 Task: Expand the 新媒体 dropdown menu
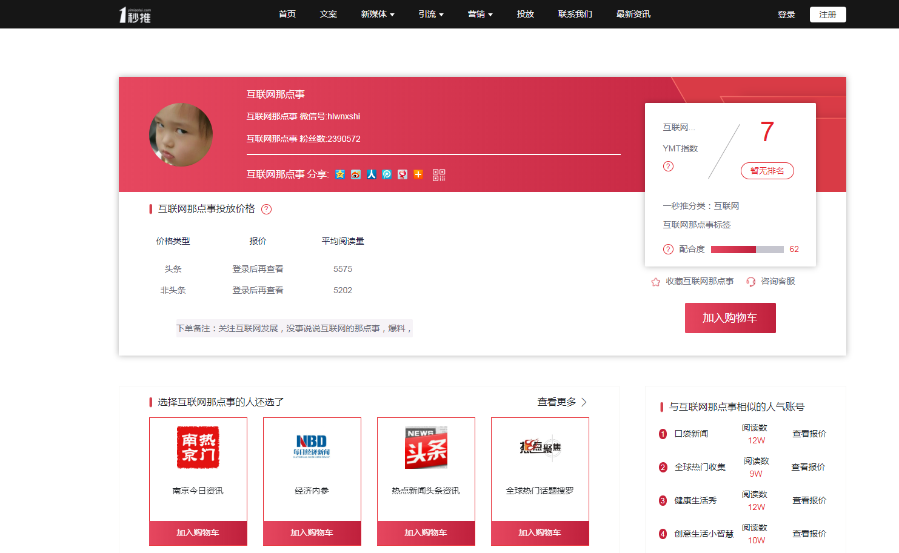377,15
